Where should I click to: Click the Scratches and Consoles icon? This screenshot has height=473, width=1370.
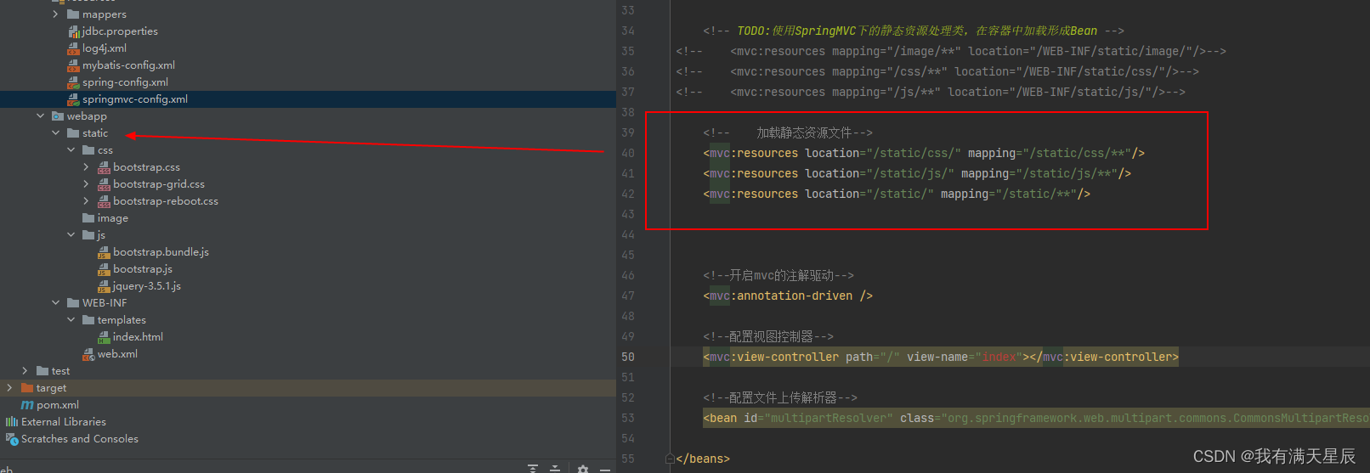click(x=12, y=438)
